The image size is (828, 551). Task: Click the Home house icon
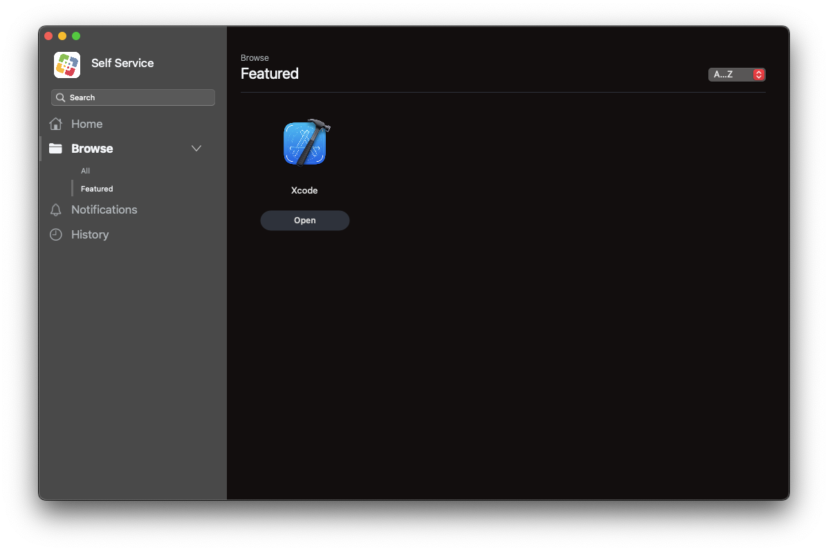pos(55,124)
